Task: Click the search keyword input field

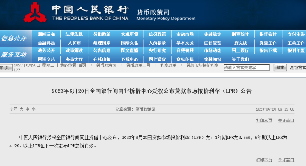Action: pos(246,68)
